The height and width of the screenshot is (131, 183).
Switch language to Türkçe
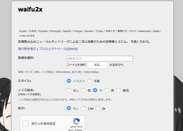coord(99,31)
